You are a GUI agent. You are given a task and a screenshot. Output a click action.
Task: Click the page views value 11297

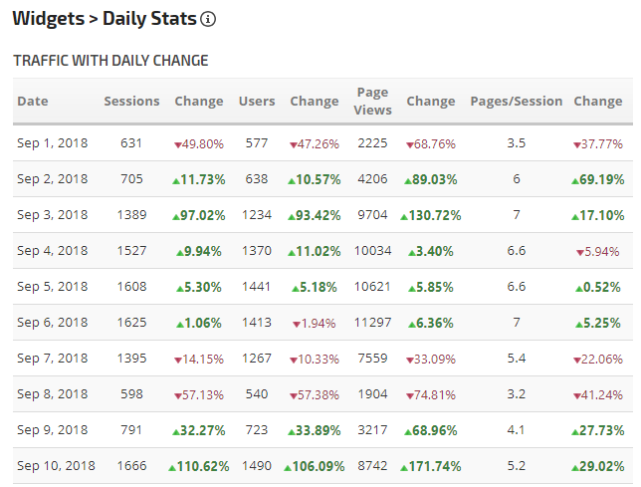coord(374,323)
